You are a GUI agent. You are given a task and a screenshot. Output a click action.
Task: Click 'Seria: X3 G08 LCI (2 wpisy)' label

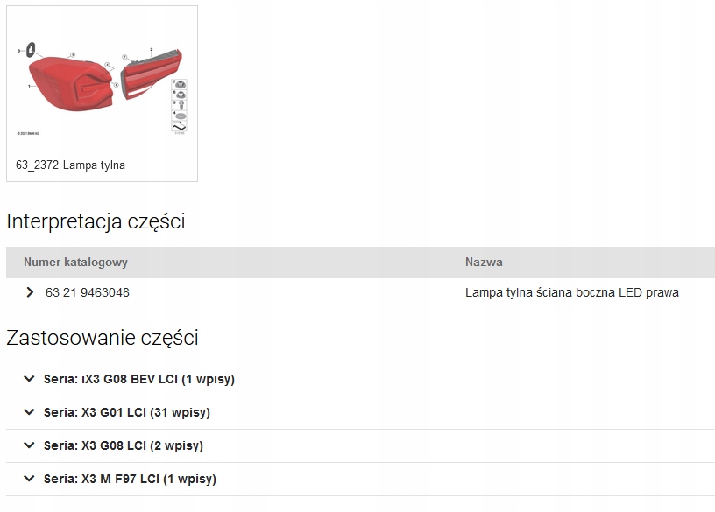(x=124, y=445)
